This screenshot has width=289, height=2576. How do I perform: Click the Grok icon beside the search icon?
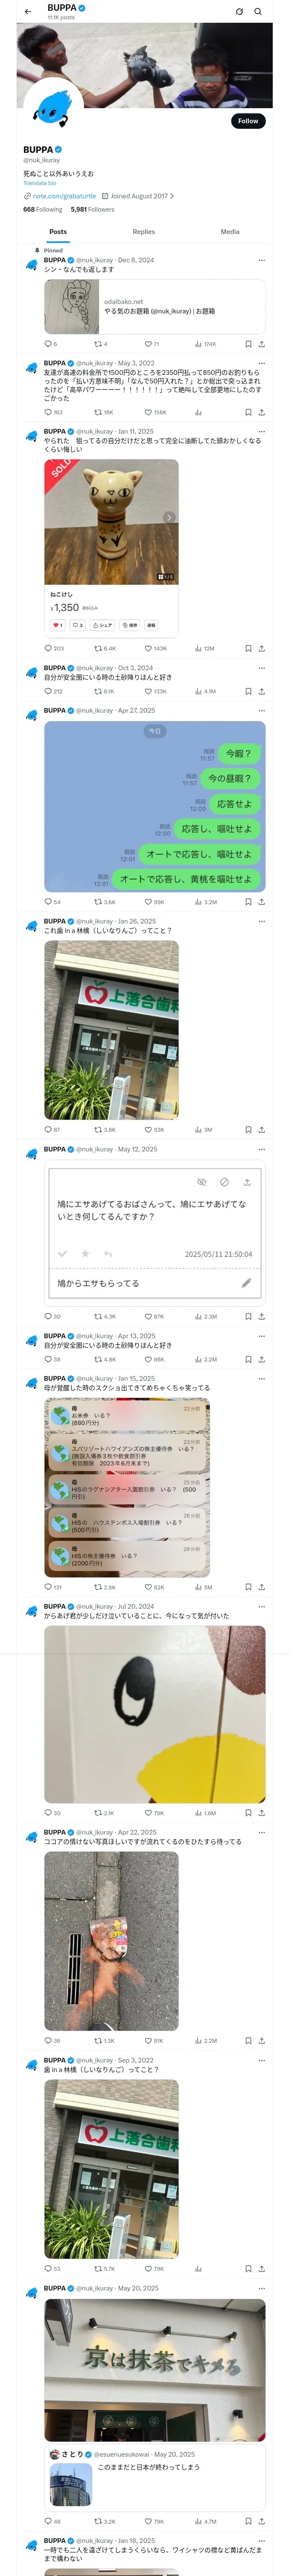[x=239, y=12]
